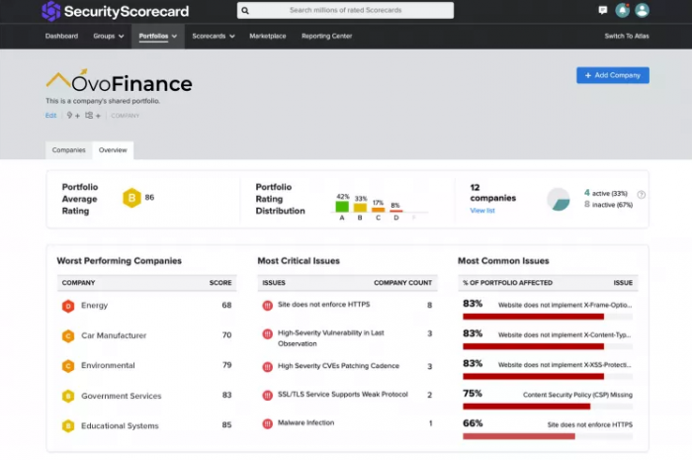The height and width of the screenshot is (460, 692).
Task: Click the SecurityScorecard logo icon
Action: click(x=50, y=11)
